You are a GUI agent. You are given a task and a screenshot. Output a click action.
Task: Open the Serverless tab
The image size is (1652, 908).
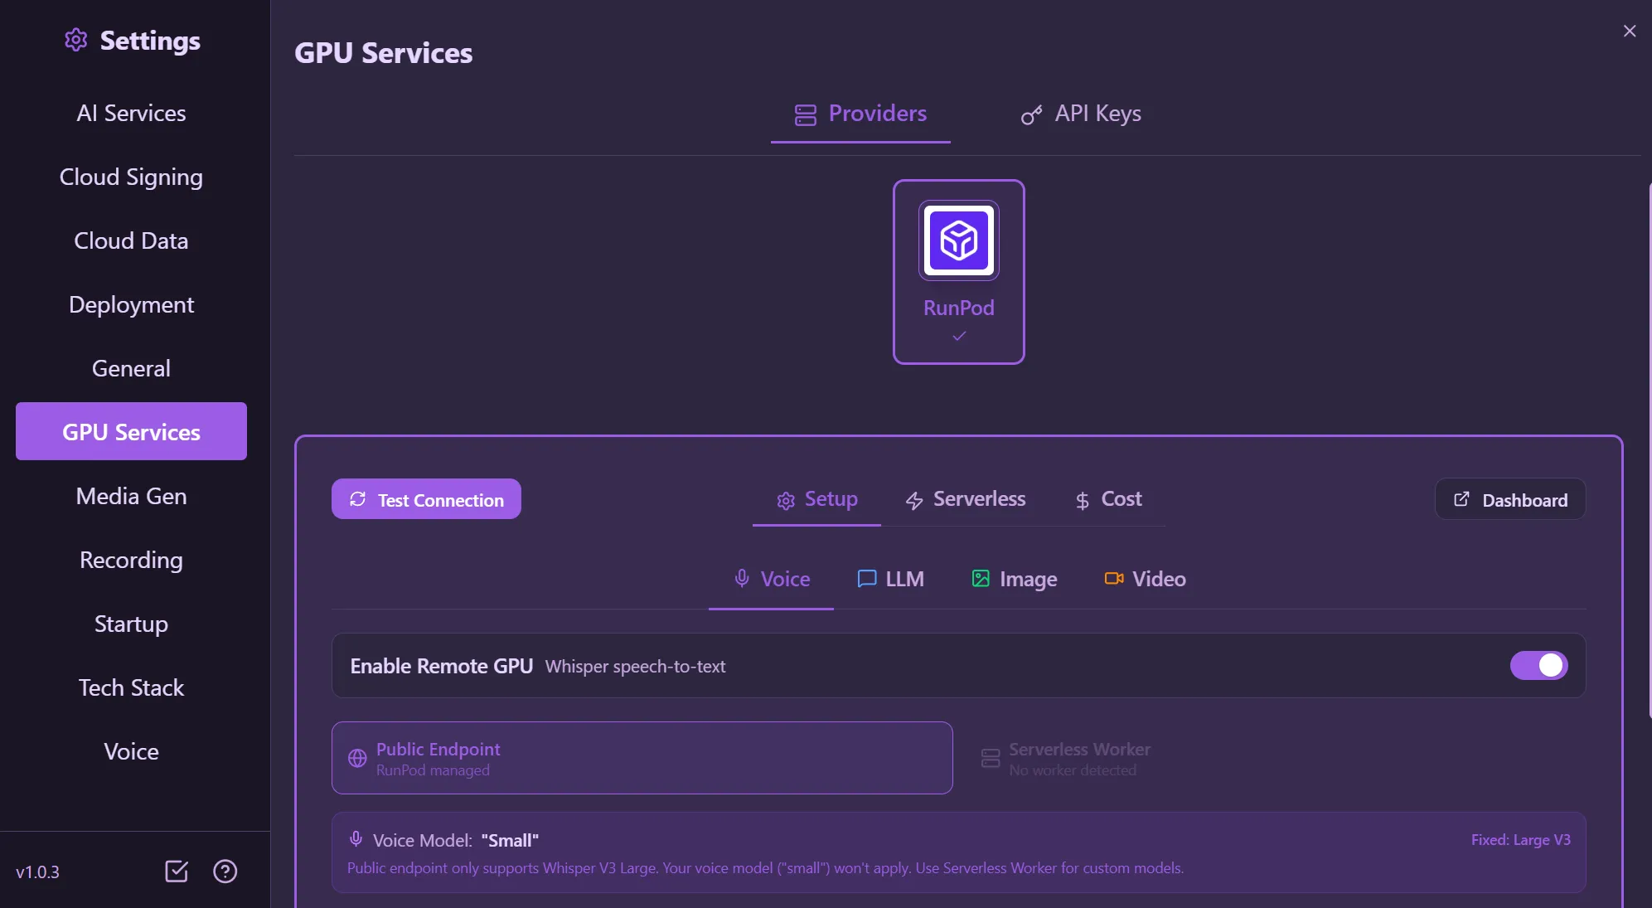(x=965, y=499)
